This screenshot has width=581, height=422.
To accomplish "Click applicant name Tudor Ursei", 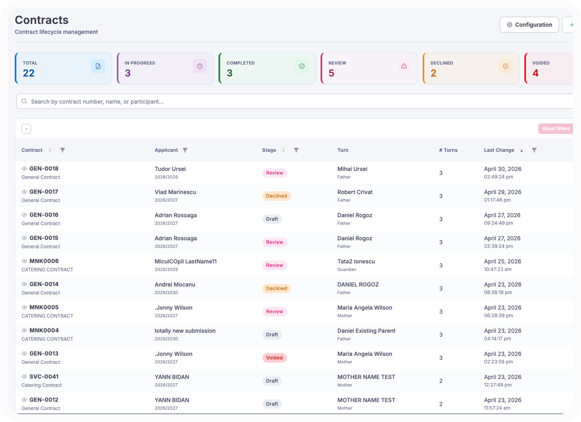I will [x=170, y=169].
